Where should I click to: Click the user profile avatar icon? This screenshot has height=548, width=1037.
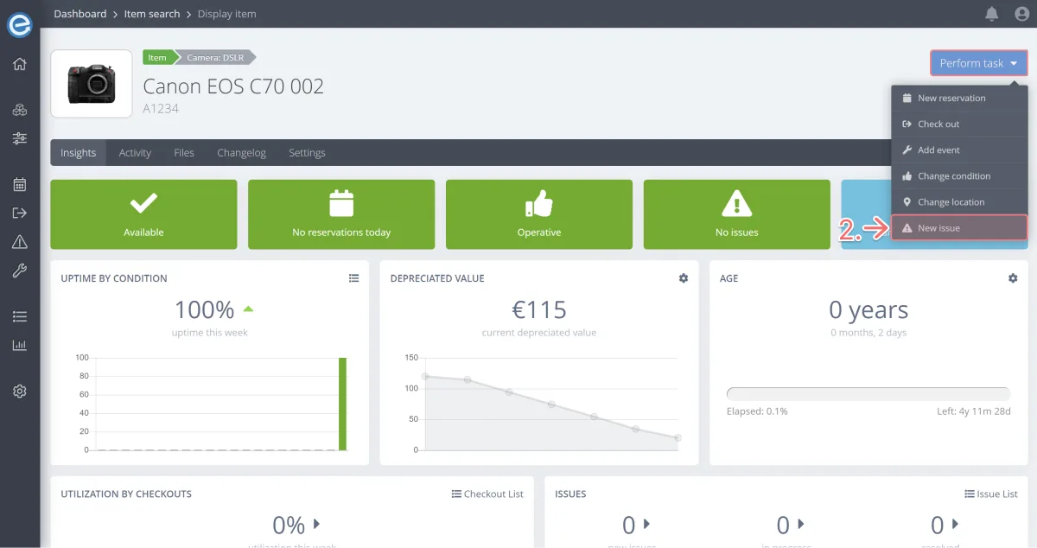pyautogui.click(x=1021, y=14)
